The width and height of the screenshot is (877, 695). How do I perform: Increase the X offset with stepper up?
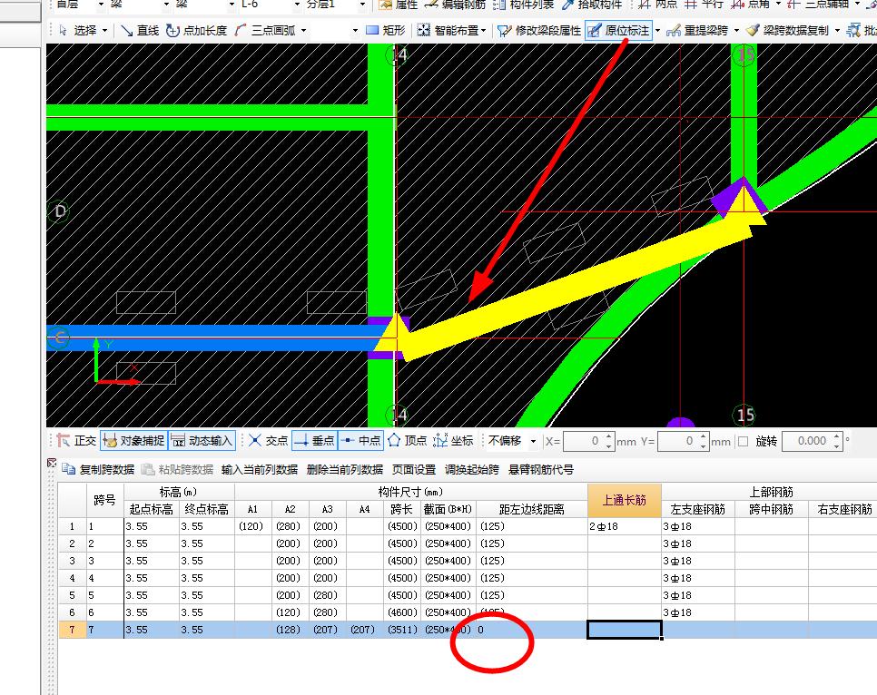pos(609,436)
